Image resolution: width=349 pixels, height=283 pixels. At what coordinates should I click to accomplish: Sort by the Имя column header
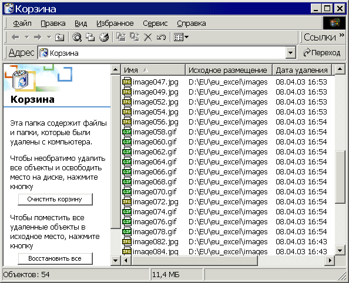(x=153, y=70)
